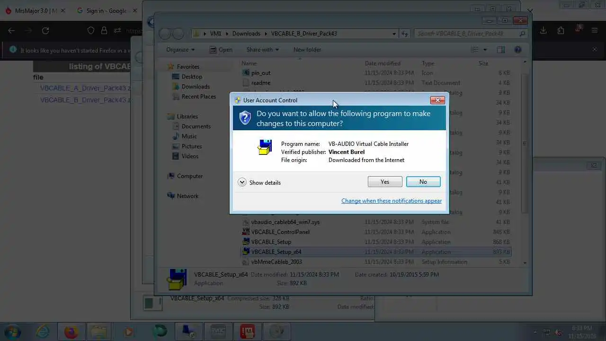Image resolution: width=606 pixels, height=341 pixels.
Task: Dismiss the Firefox info bar with X
Action: (595, 49)
